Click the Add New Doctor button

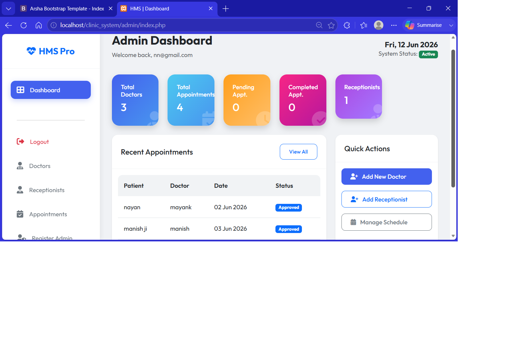(387, 176)
